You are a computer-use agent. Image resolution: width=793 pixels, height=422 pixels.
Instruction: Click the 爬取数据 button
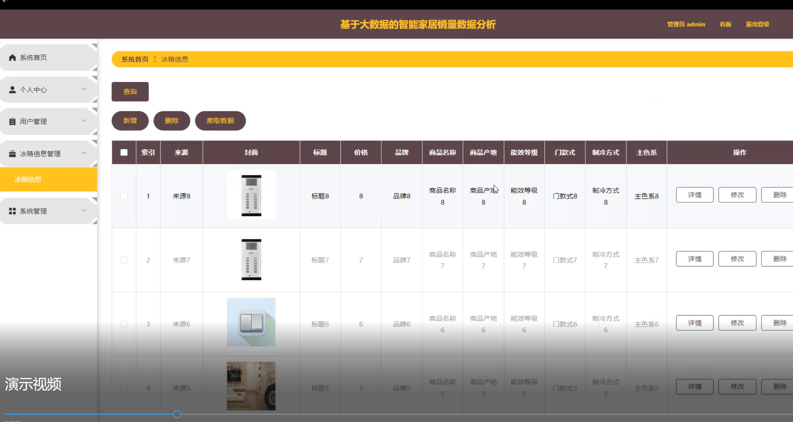[221, 121]
